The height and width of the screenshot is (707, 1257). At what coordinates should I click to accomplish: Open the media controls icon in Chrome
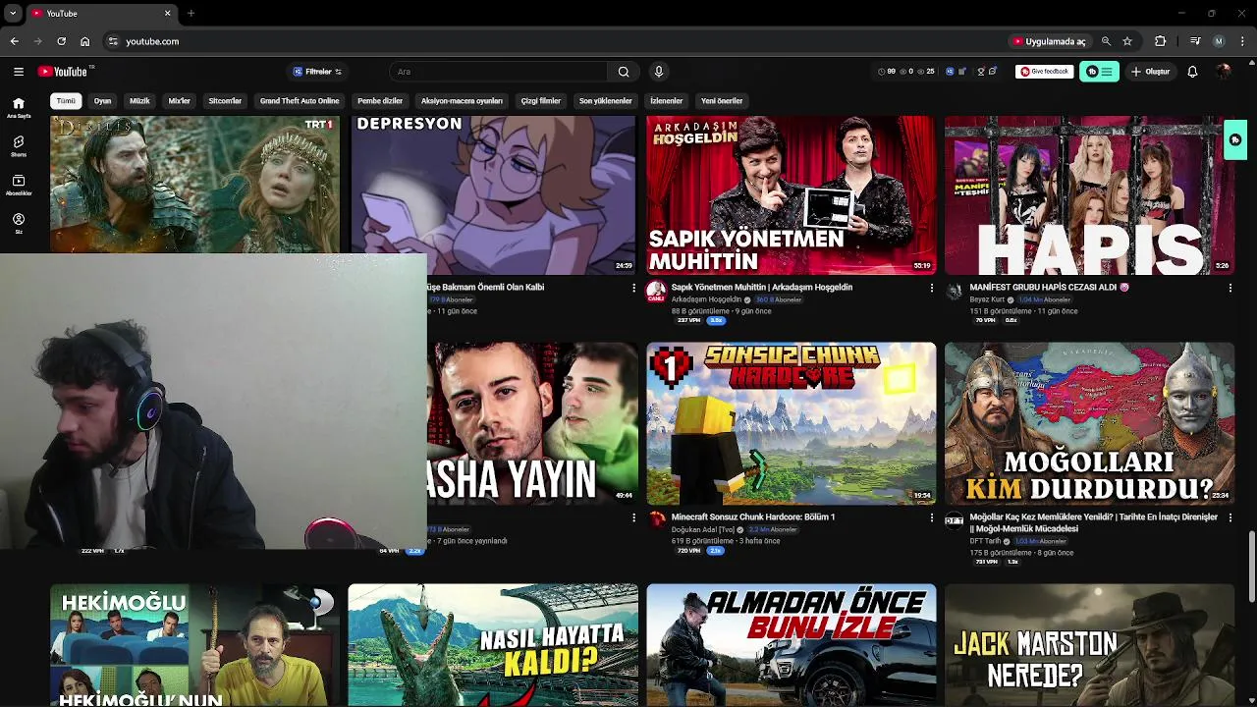(x=1195, y=41)
